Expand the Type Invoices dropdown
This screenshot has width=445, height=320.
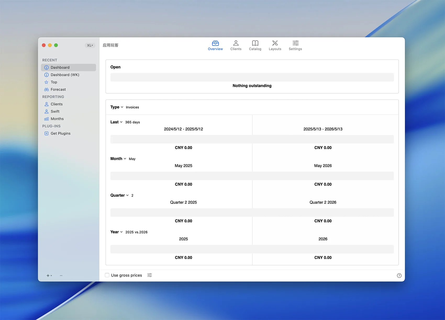[125, 107]
